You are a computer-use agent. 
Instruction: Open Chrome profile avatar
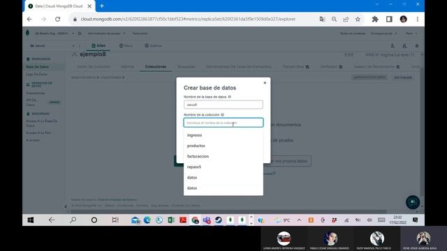[x=404, y=19]
